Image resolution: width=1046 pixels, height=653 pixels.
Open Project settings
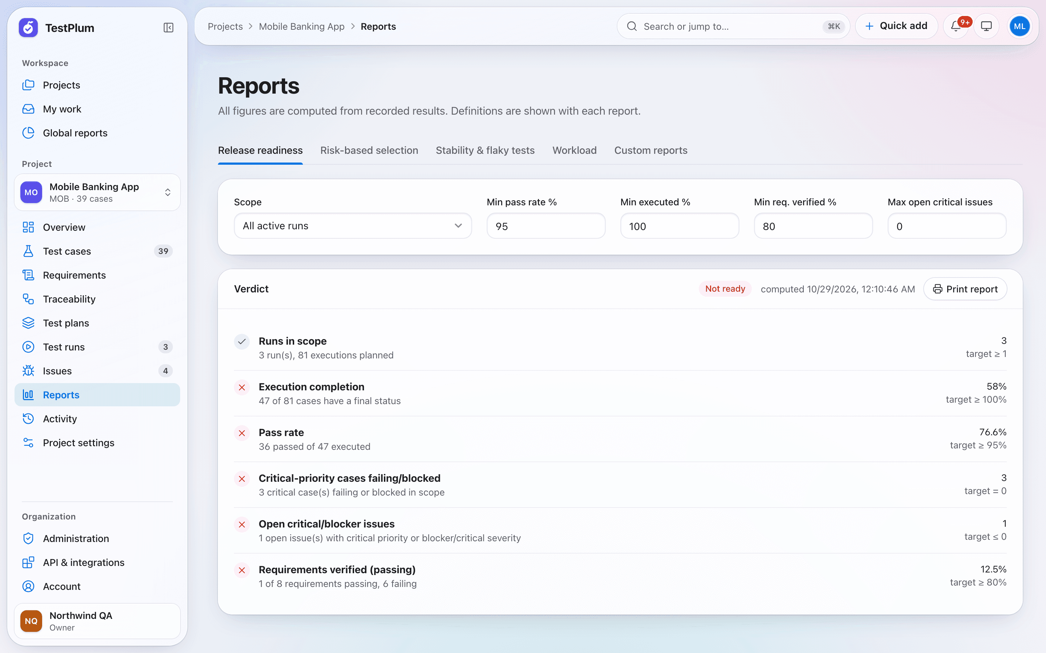point(97,443)
